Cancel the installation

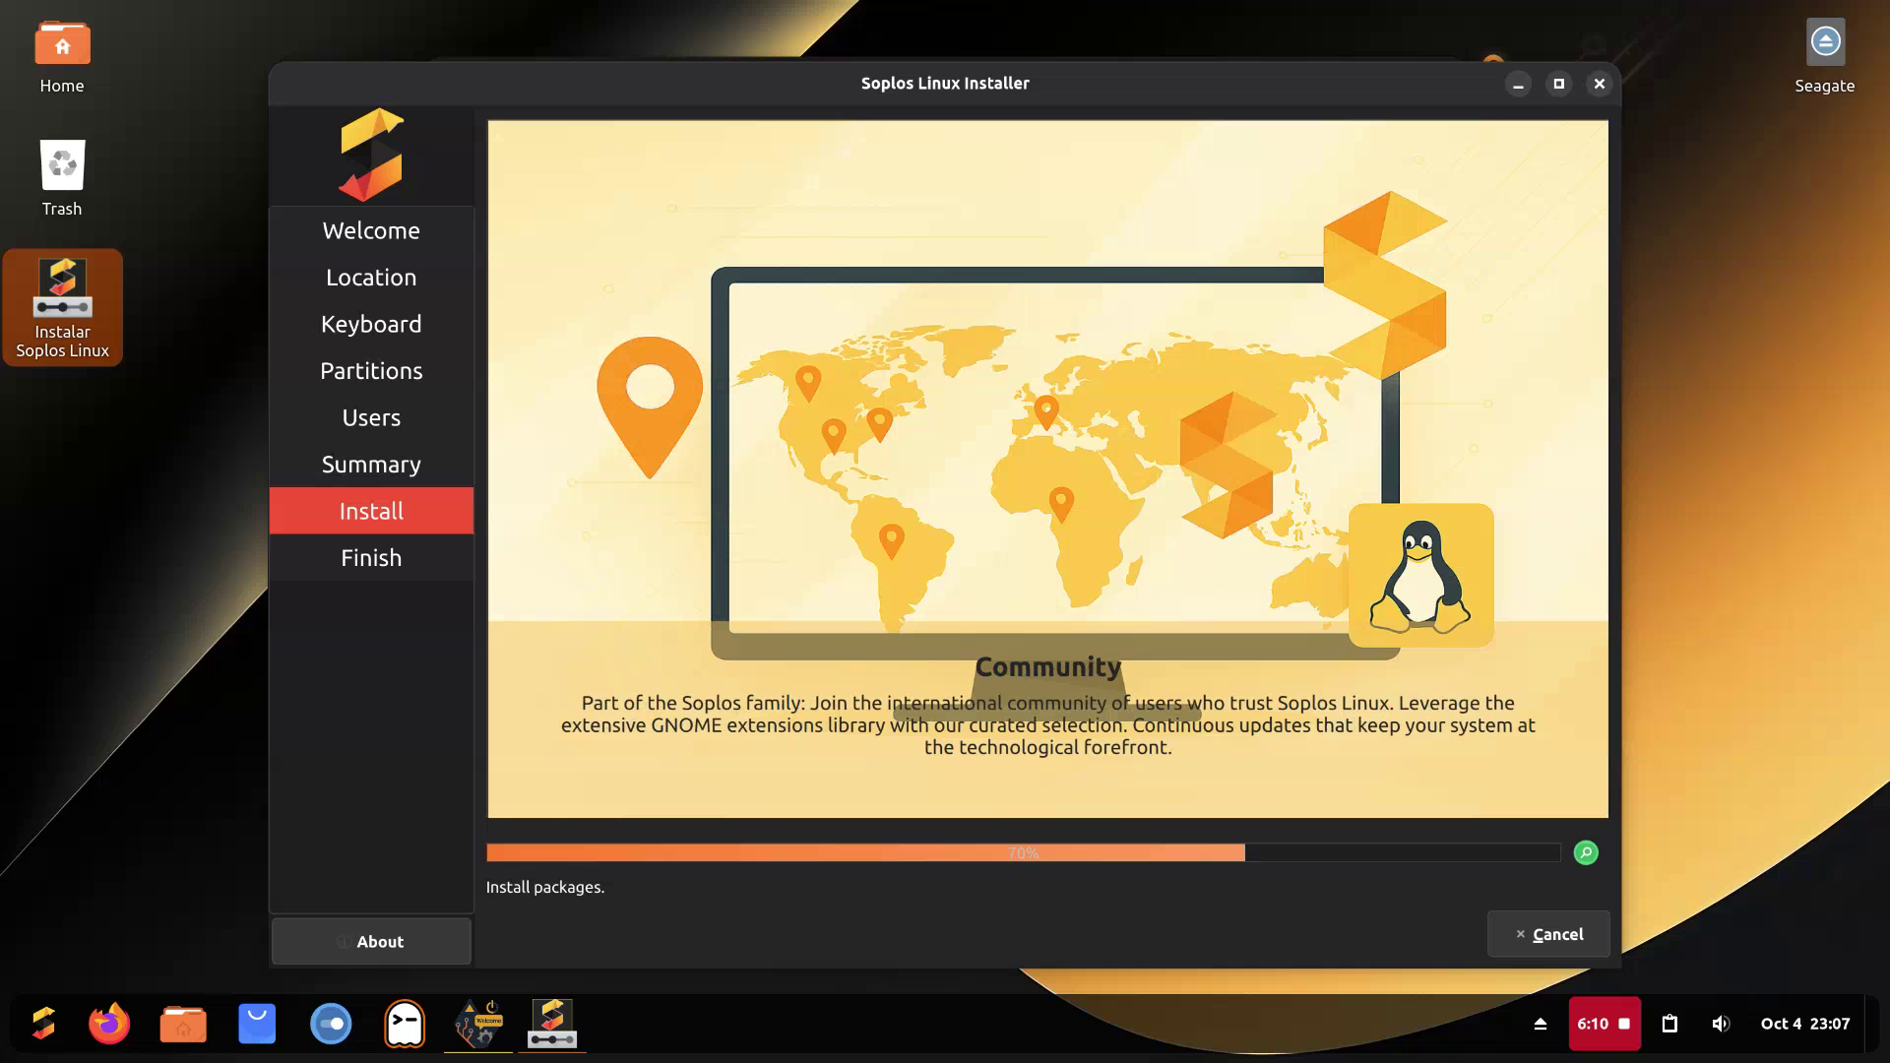tap(1548, 934)
